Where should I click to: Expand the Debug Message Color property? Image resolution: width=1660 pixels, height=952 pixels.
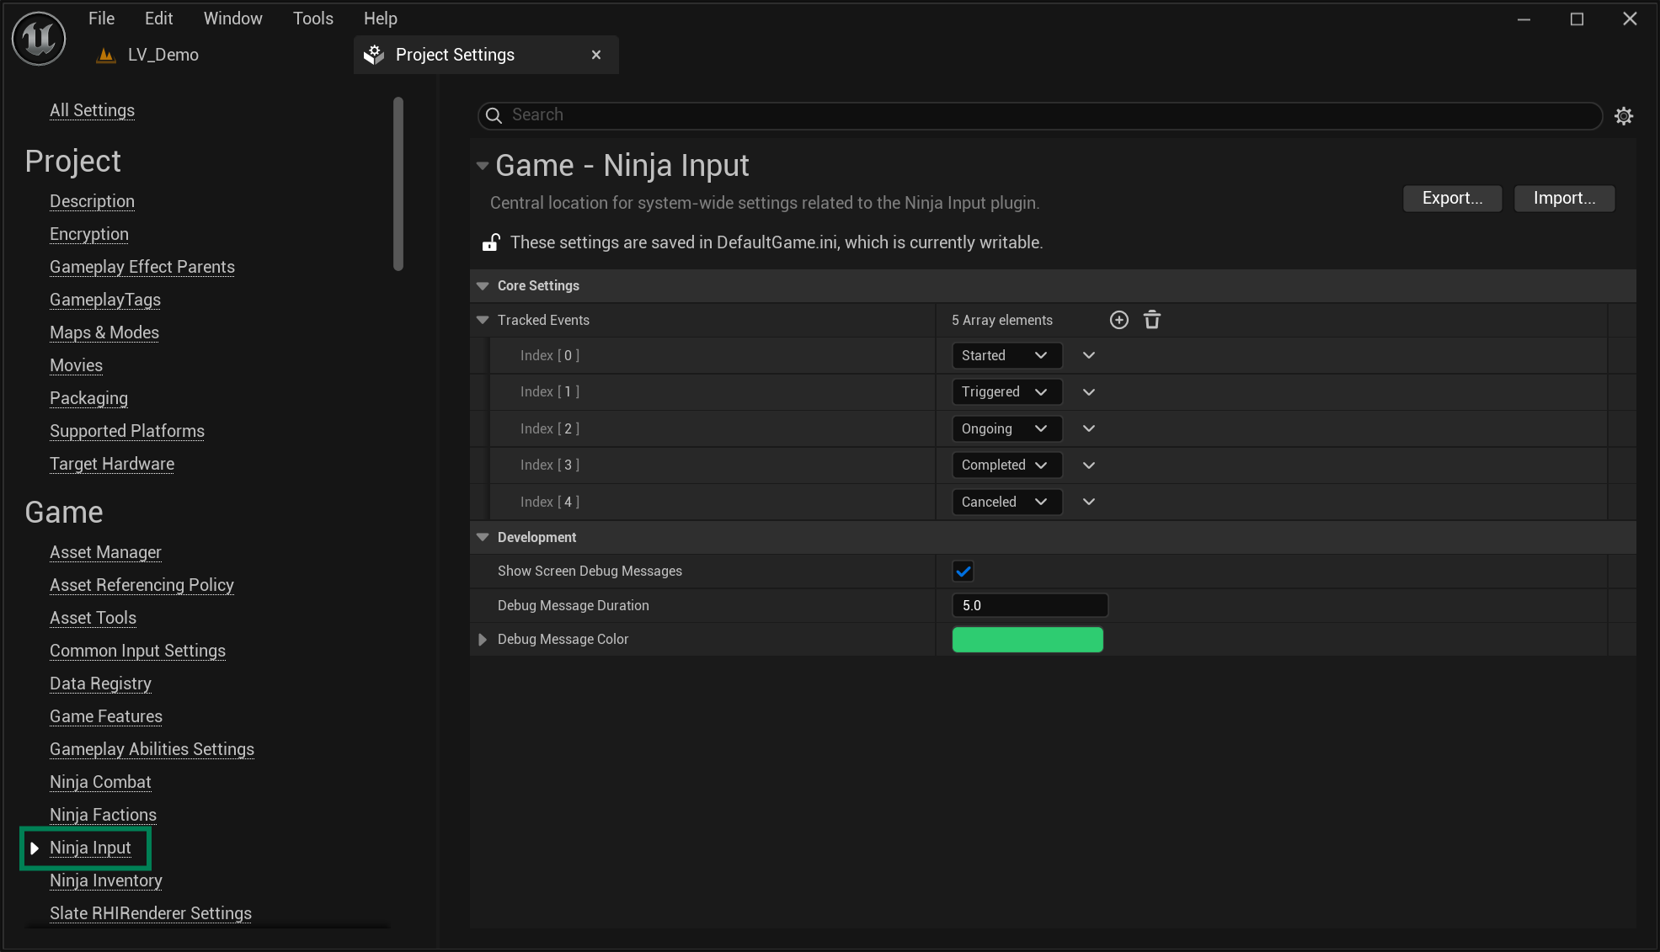click(483, 640)
